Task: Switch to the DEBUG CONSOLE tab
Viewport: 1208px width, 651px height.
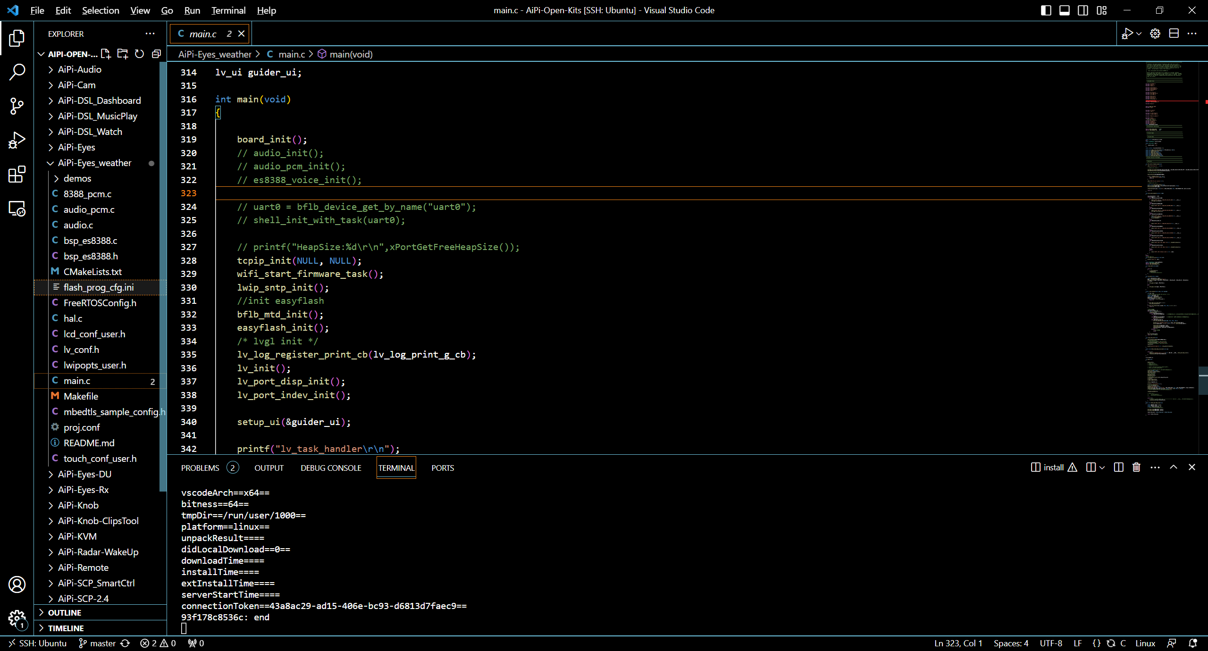Action: [x=331, y=467]
